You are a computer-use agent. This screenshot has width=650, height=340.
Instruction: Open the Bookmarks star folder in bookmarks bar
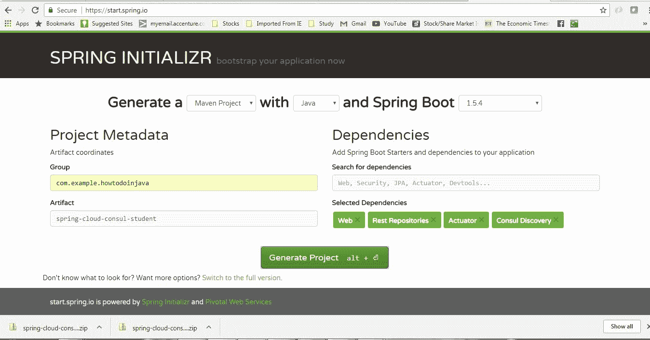pyautogui.click(x=55, y=23)
